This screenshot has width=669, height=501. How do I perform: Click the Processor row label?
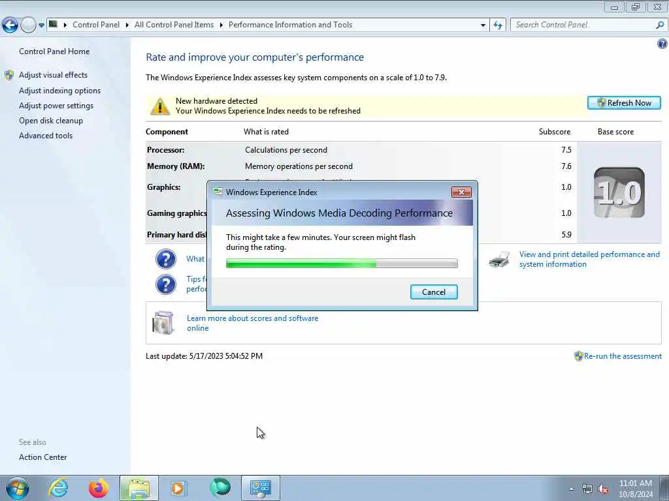pos(165,150)
